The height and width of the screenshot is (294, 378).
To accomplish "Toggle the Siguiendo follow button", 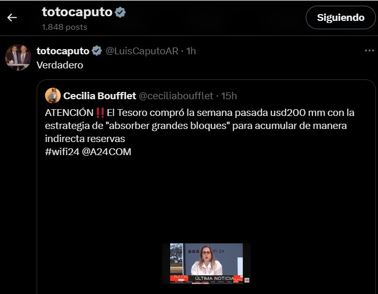I will (x=340, y=18).
